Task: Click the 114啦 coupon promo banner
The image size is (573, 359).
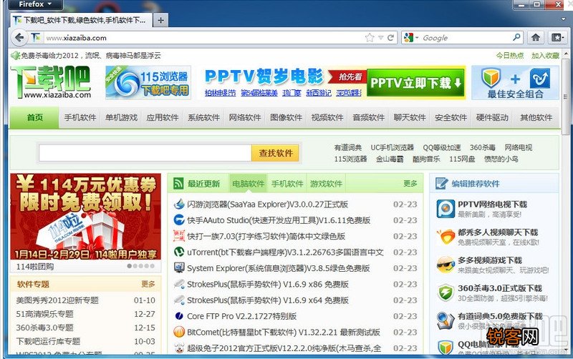Action: pos(85,217)
